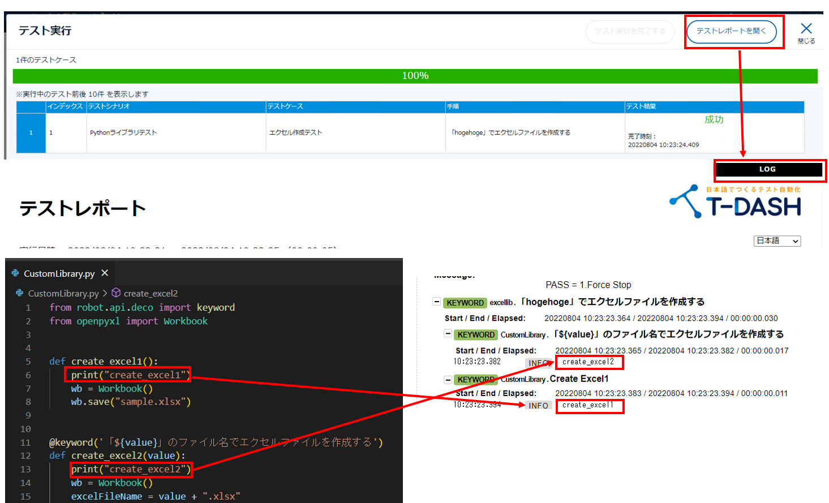Click the Python file icon on editor tab
The image size is (829, 503).
[x=15, y=273]
